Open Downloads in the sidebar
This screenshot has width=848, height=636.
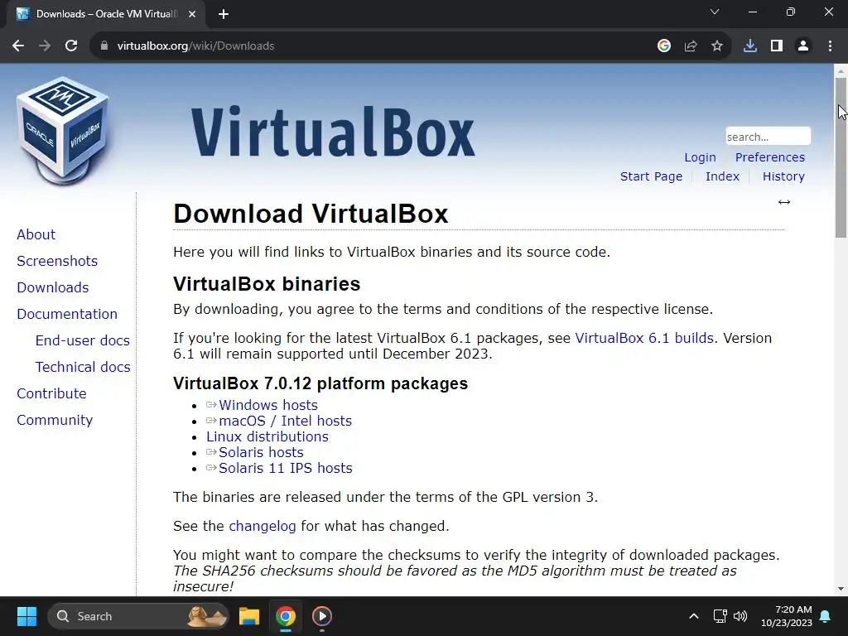[52, 287]
